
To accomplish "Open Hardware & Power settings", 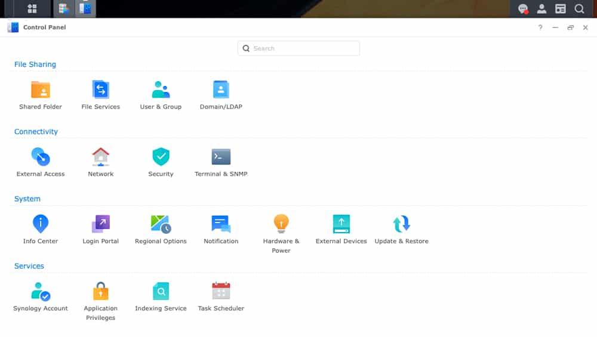I will (x=281, y=234).
